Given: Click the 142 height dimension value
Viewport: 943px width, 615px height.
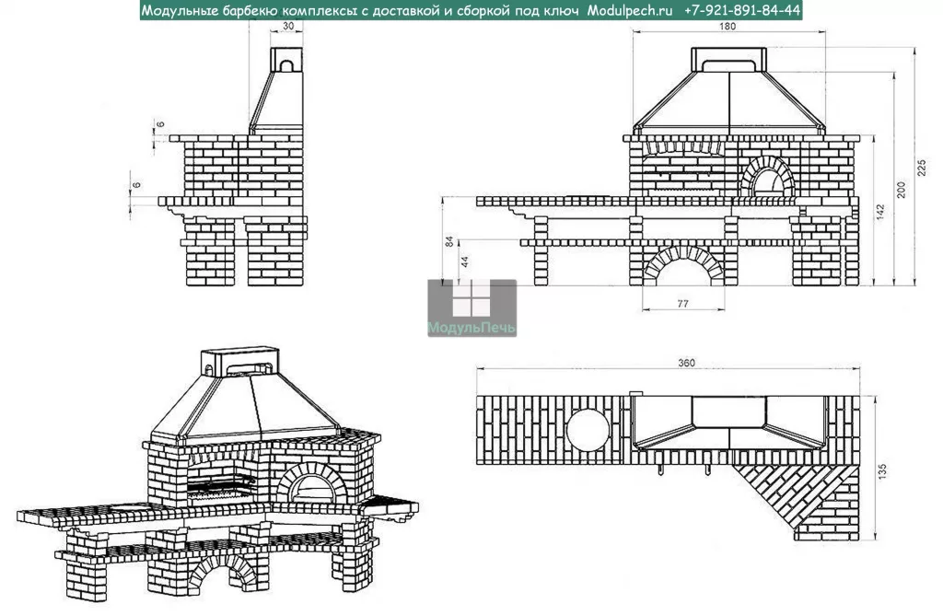Looking at the screenshot, I should click(x=880, y=213).
